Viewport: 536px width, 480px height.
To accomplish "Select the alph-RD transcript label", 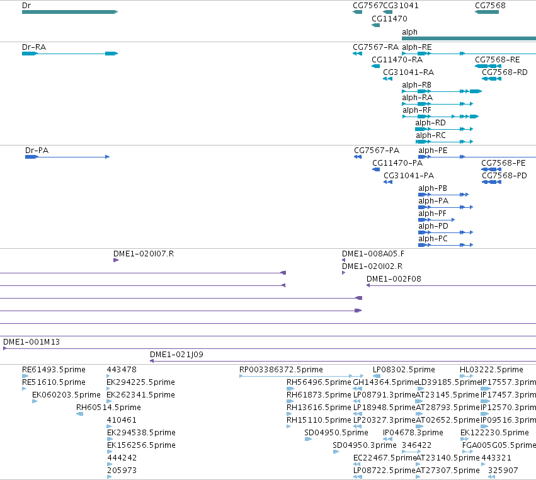I will [x=430, y=122].
